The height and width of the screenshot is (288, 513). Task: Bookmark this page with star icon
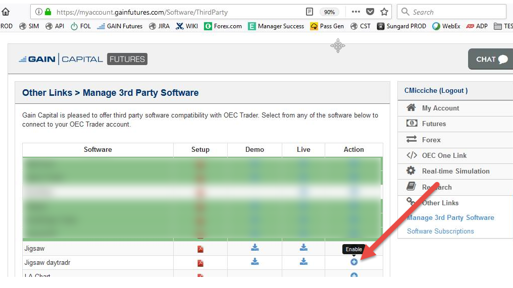click(384, 12)
